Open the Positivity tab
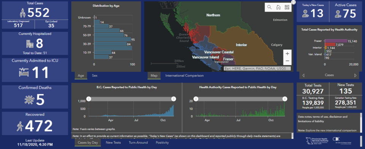The height and width of the screenshot is (149, 365). tap(162, 143)
